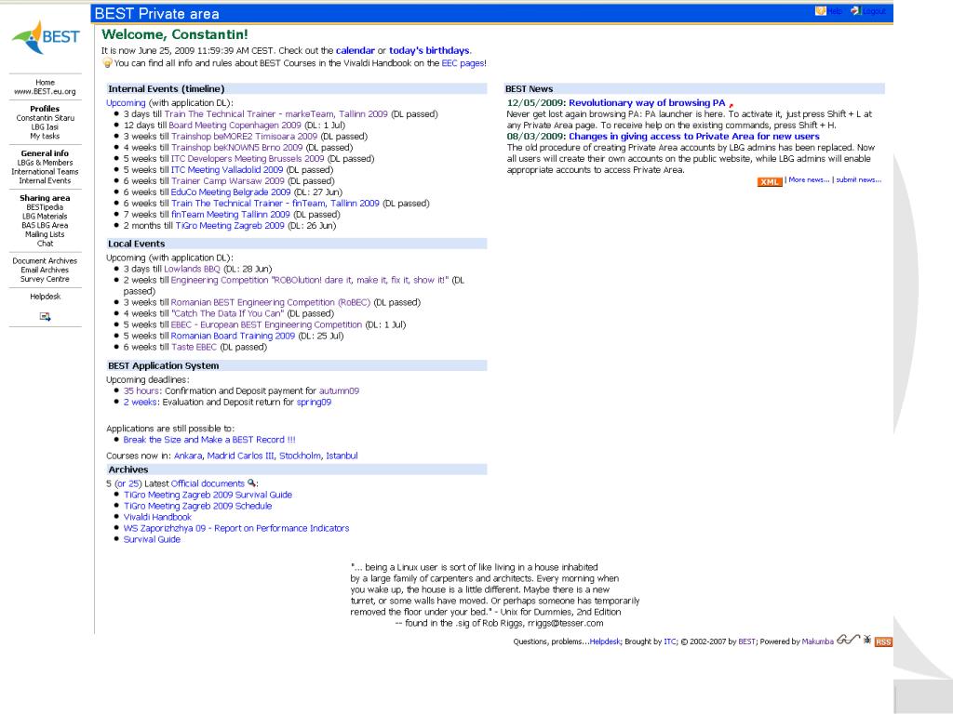
Task: Open Trainshop beKNOWN5 Brno 2009 event
Action: (x=236, y=148)
